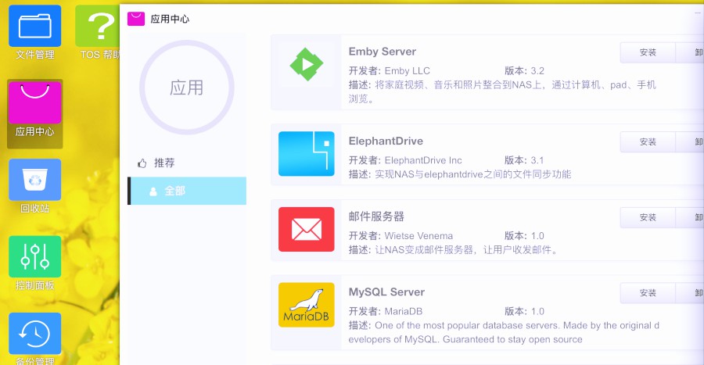Open the 文件管理 desktop icon

click(x=34, y=26)
